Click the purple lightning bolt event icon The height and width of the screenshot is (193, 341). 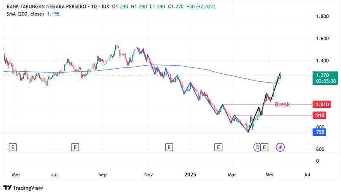click(280, 147)
